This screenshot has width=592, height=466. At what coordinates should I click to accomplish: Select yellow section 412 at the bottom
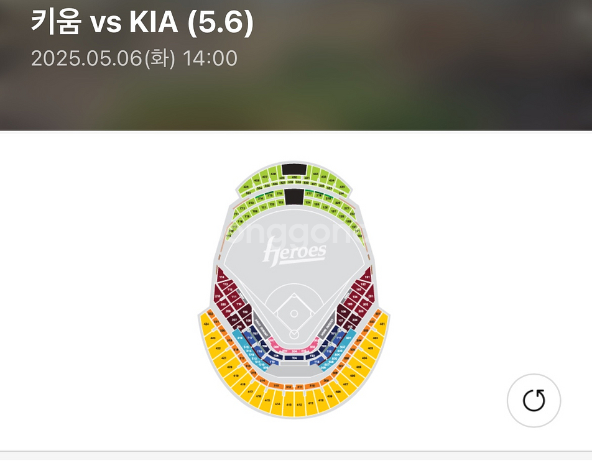[299, 404]
